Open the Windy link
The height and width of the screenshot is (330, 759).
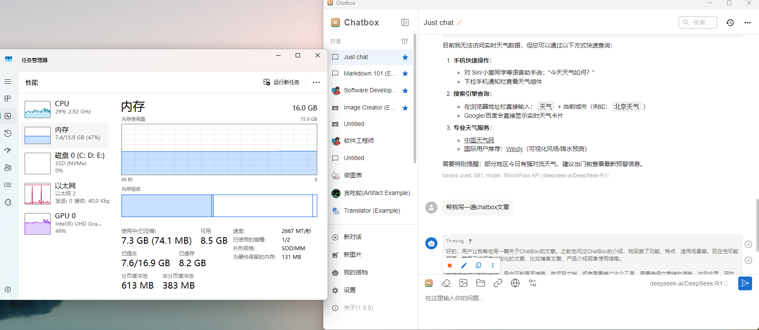pyautogui.click(x=514, y=149)
